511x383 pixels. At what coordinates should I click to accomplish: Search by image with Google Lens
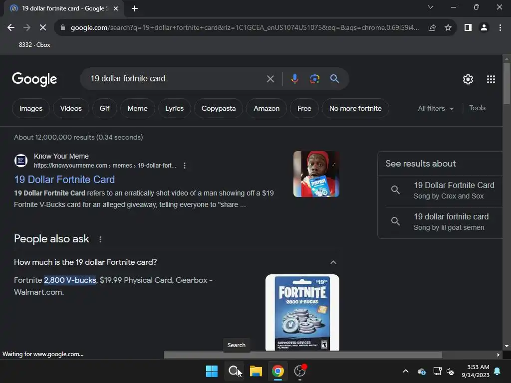coord(315,79)
